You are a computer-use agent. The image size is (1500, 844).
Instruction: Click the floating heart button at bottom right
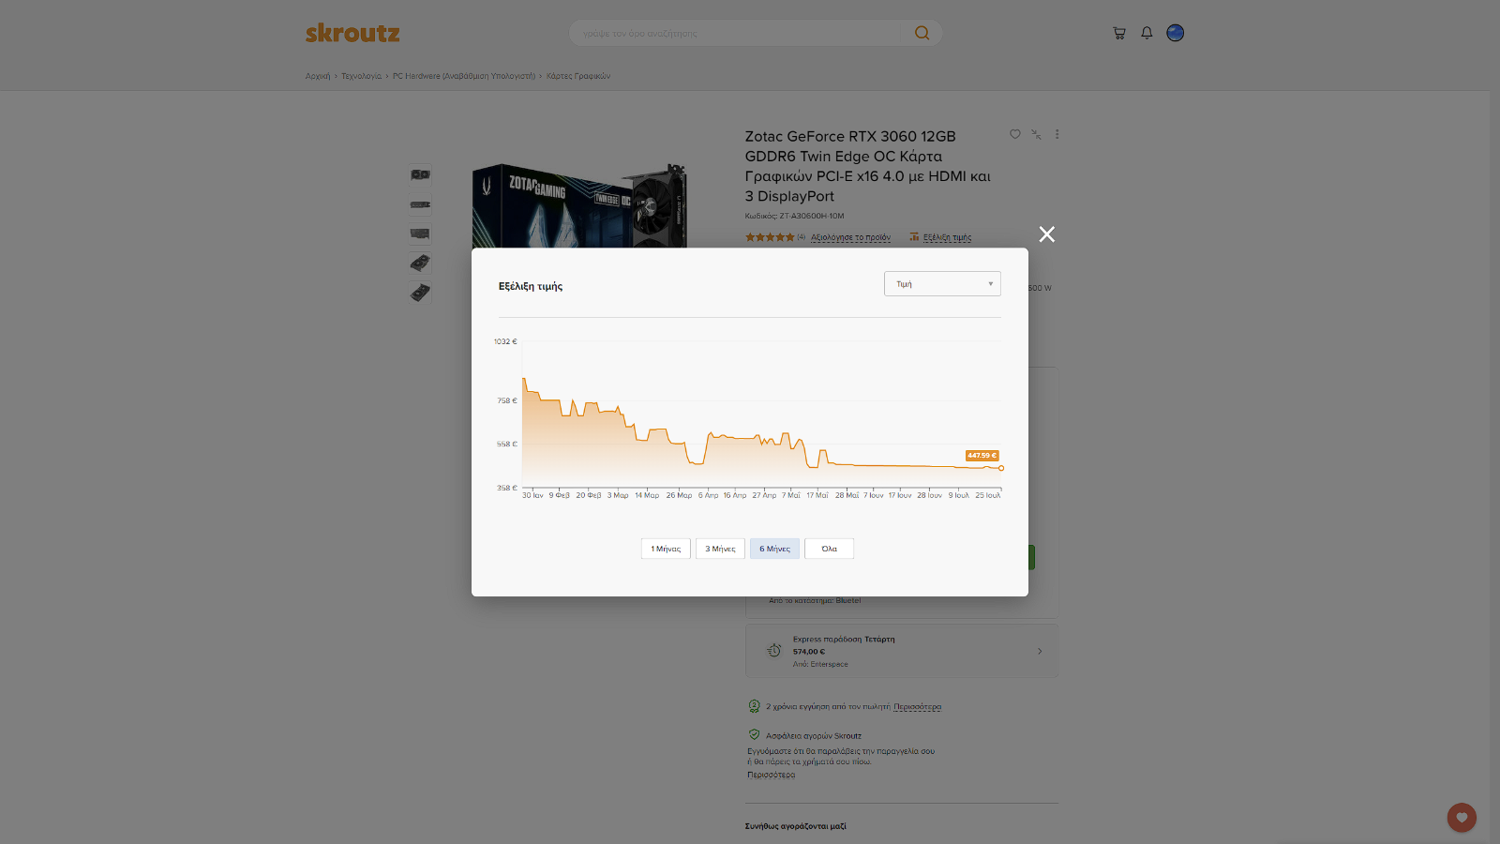1462,818
